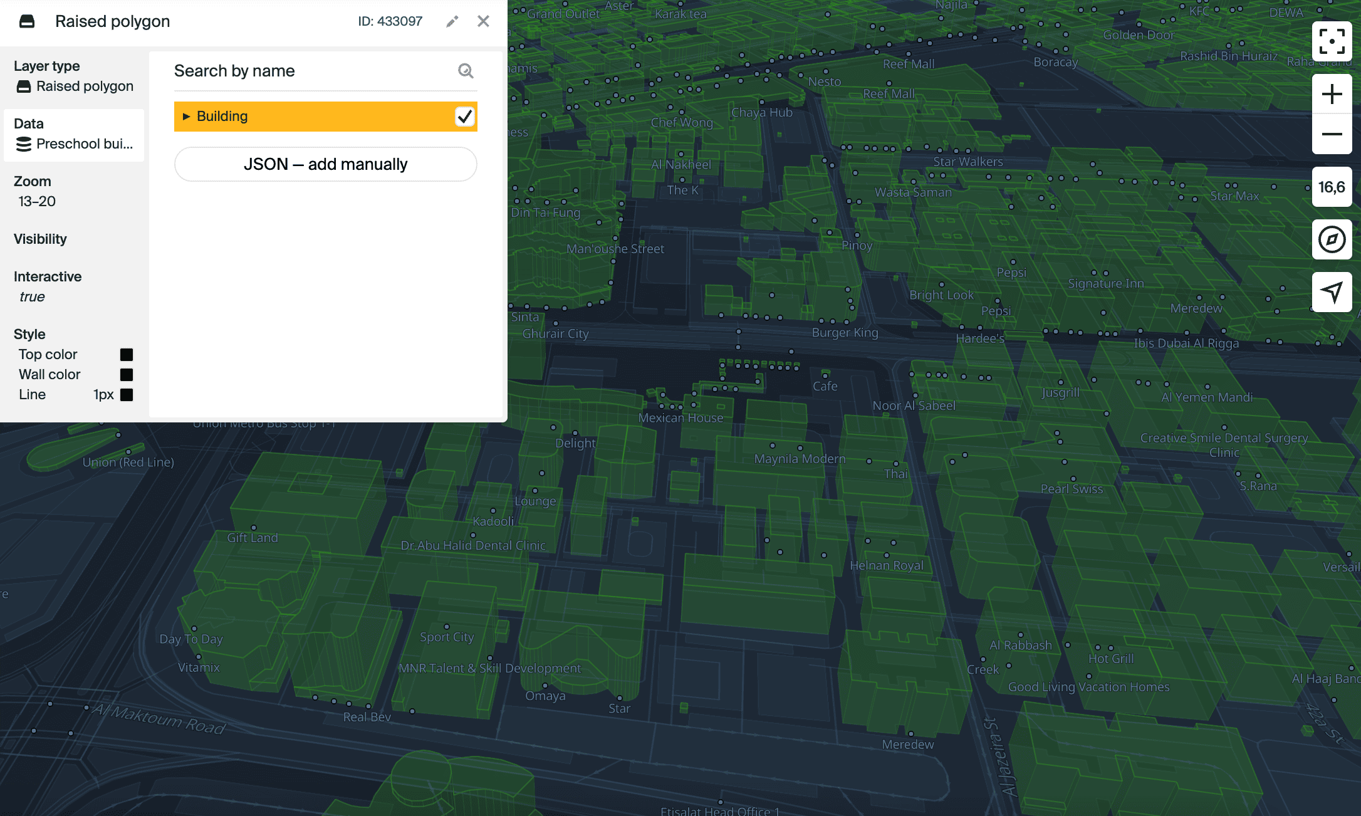Image resolution: width=1361 pixels, height=816 pixels.
Task: Open the Layer type section
Action: 74,76
